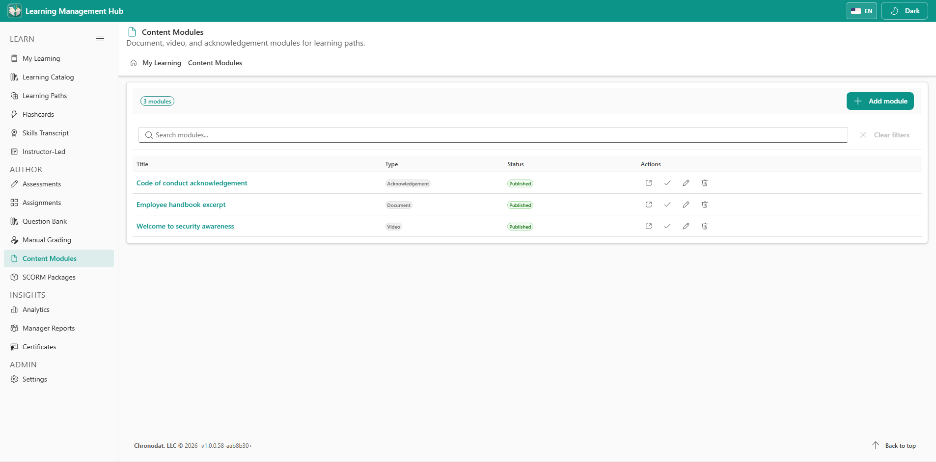936x462 pixels.
Task: Click the Learning Management Hub logo icon
Action: 15,11
